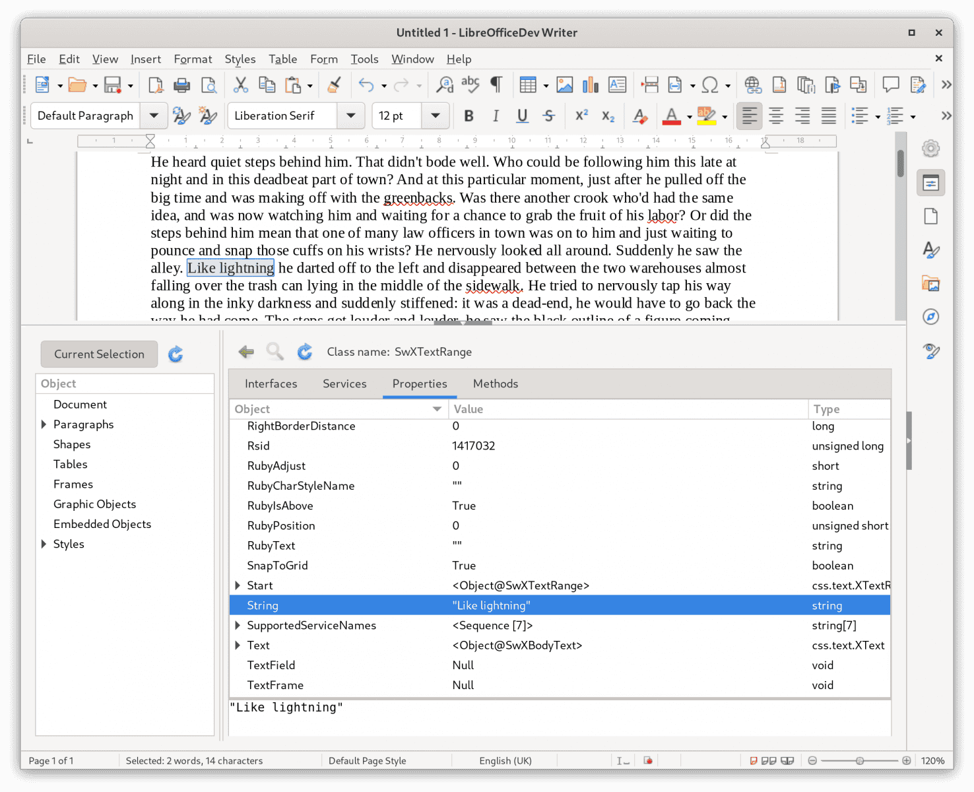
Task: Insert a hyperlink using the globe icon
Action: [x=752, y=84]
